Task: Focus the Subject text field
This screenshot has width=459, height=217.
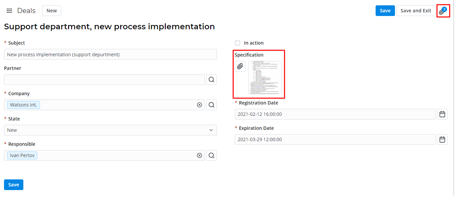Action: pos(110,54)
